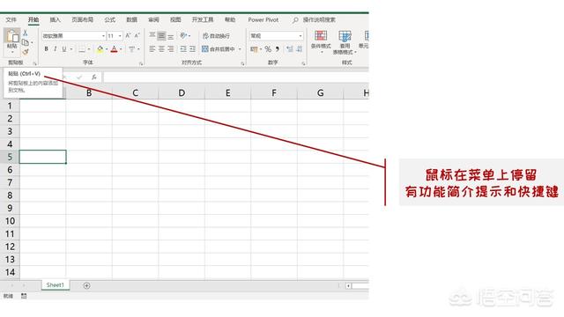Click the large Paste clipboard icon
Image resolution: width=564 pixels, height=317 pixels.
point(12,35)
